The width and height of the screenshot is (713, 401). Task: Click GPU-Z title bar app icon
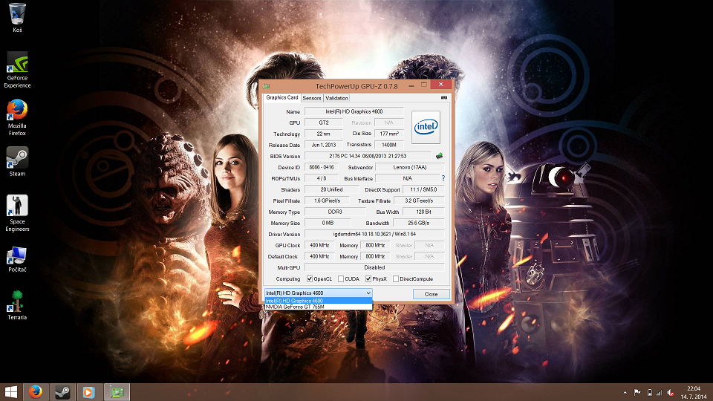[267, 86]
